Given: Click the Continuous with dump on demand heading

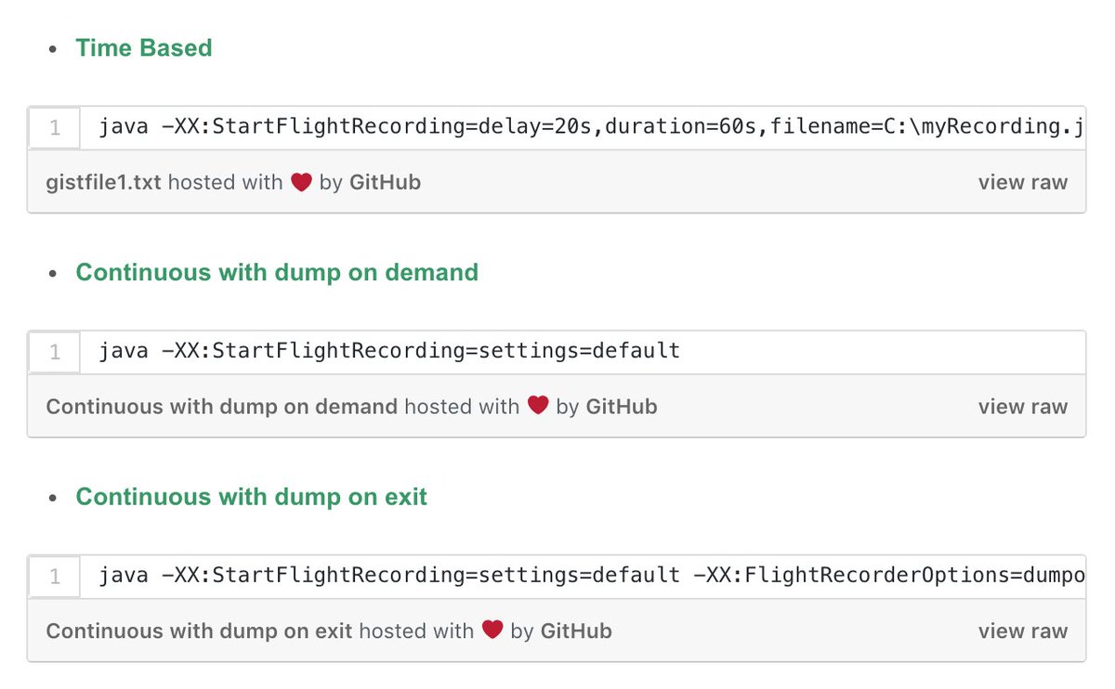Looking at the screenshot, I should coord(277,273).
